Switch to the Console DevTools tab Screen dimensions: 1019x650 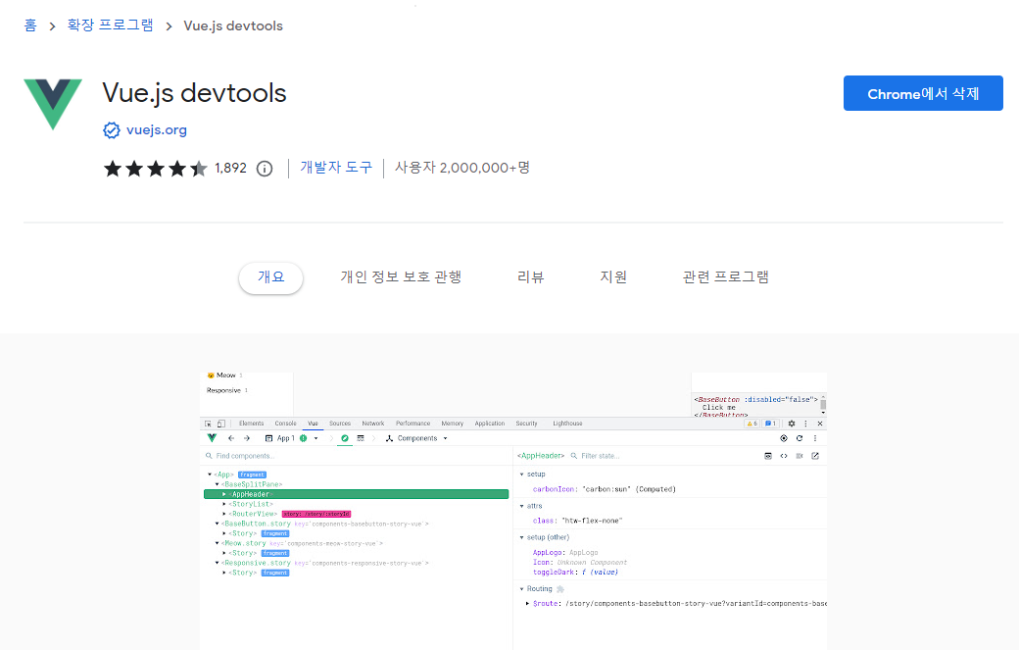pyautogui.click(x=285, y=424)
